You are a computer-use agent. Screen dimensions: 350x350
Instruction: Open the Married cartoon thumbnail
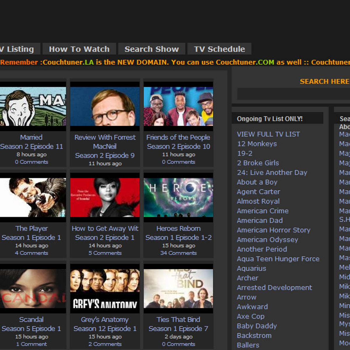(33, 106)
